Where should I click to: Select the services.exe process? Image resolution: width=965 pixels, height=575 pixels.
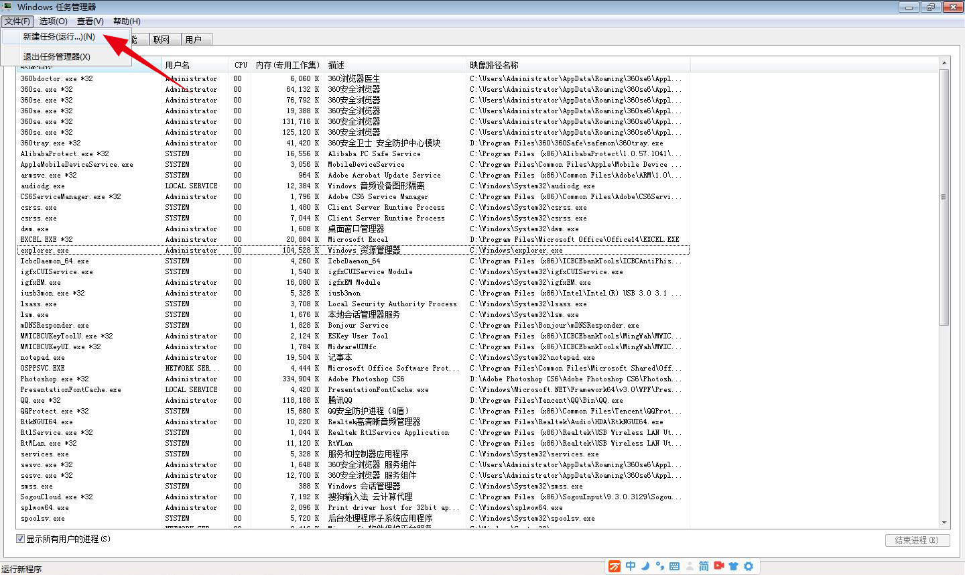click(353, 454)
